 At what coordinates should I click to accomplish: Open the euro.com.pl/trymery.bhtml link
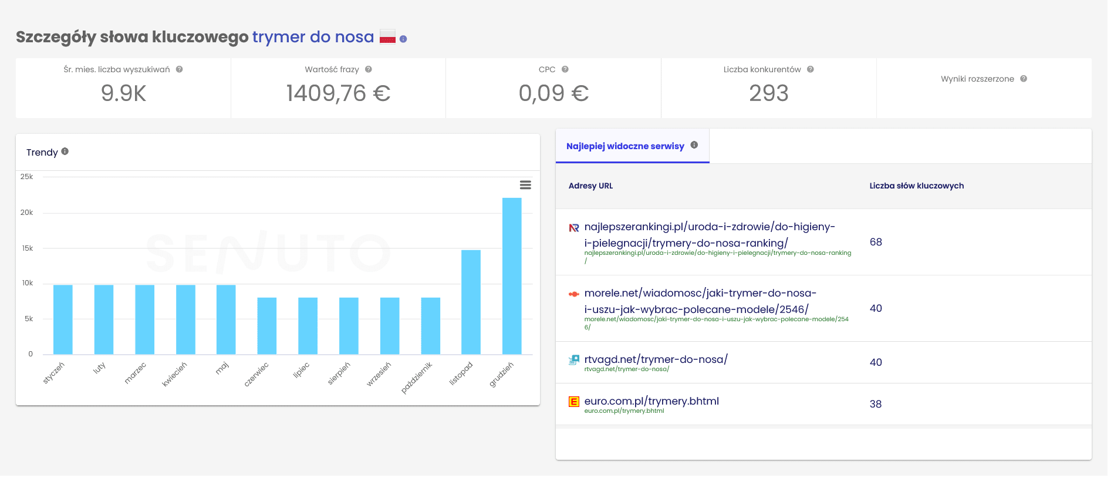coord(651,401)
